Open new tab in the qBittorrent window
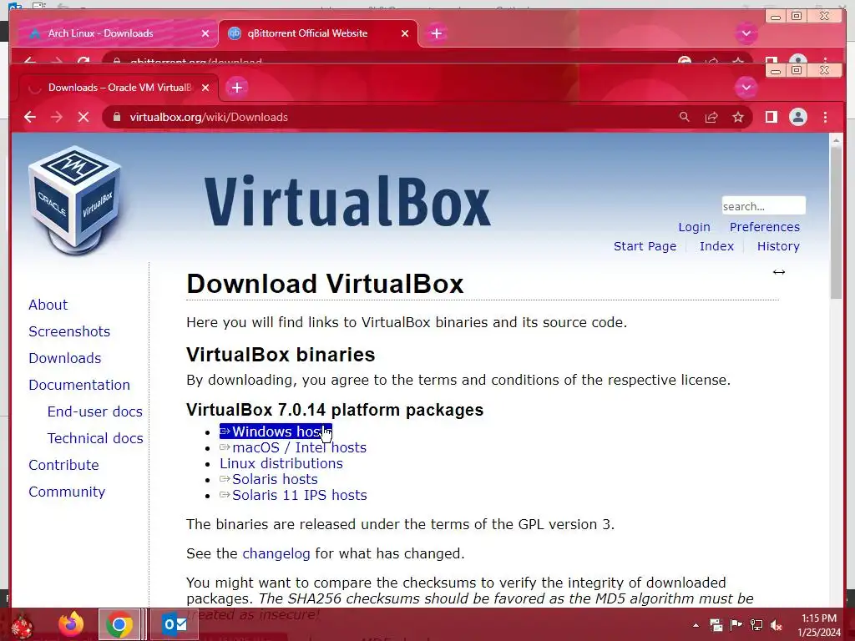This screenshot has width=855, height=641. click(436, 33)
